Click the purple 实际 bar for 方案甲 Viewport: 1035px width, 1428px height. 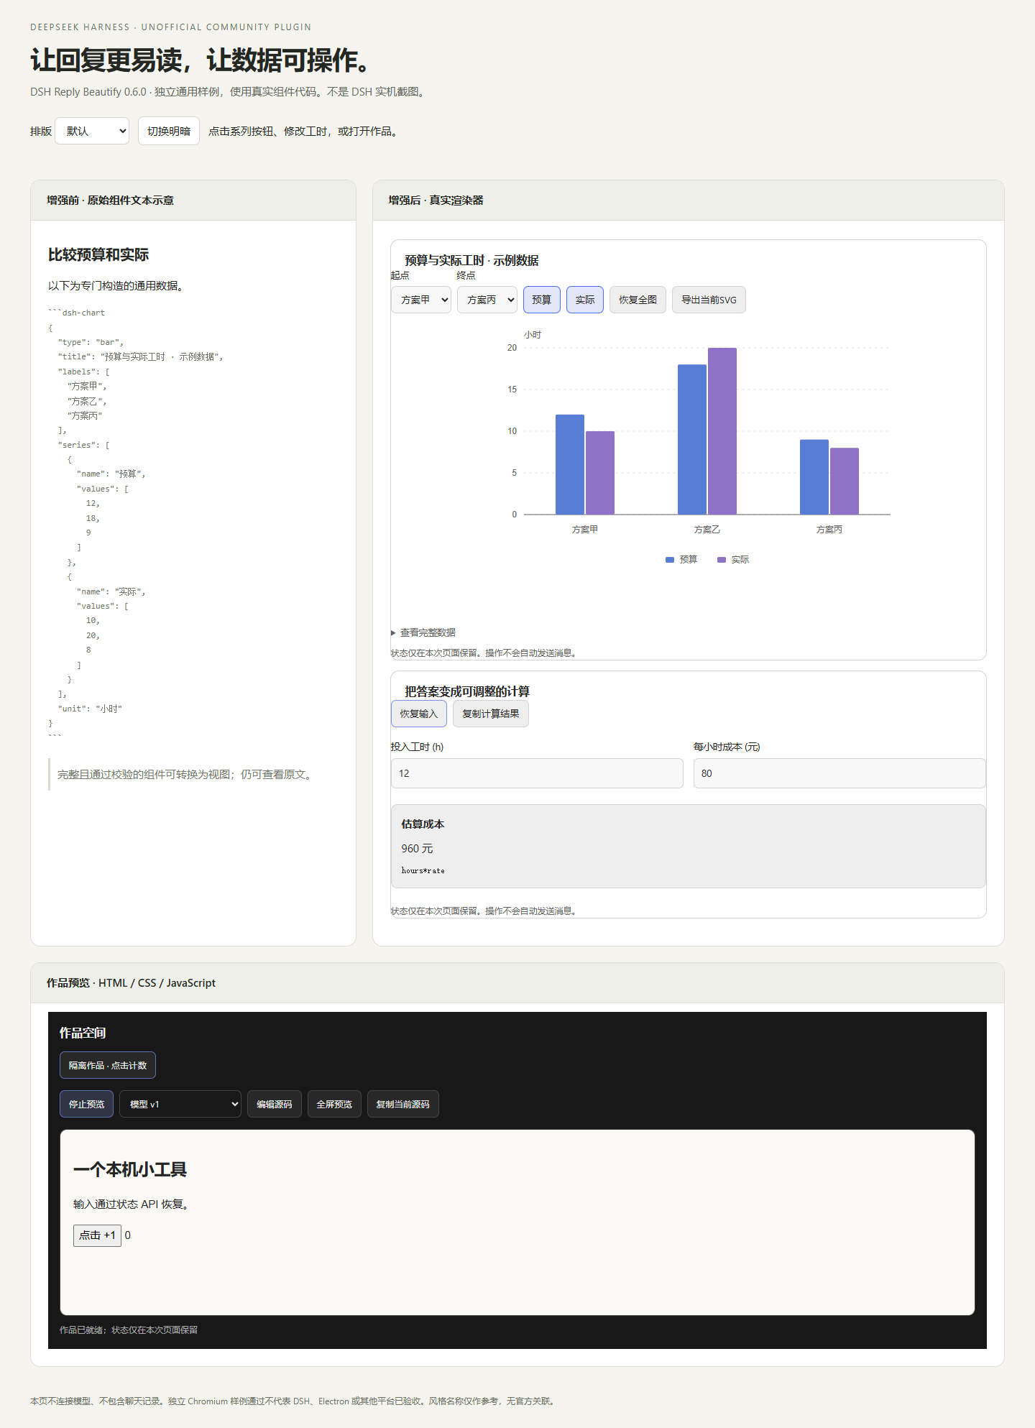[600, 473]
